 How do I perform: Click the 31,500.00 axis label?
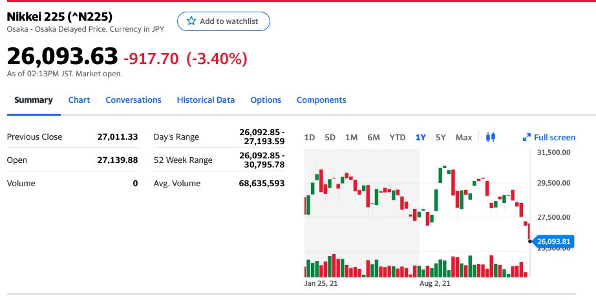[x=553, y=152]
